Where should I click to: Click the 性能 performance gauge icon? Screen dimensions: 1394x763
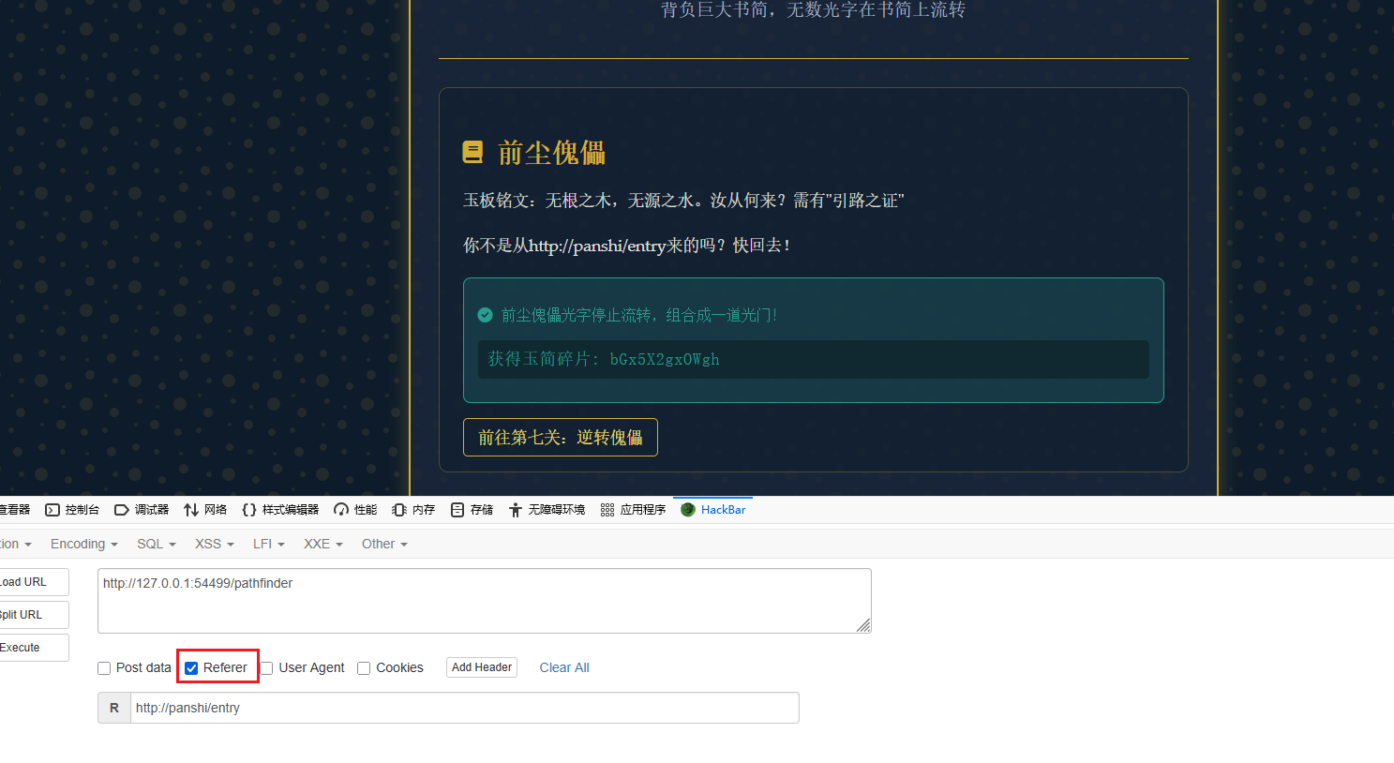tap(341, 510)
